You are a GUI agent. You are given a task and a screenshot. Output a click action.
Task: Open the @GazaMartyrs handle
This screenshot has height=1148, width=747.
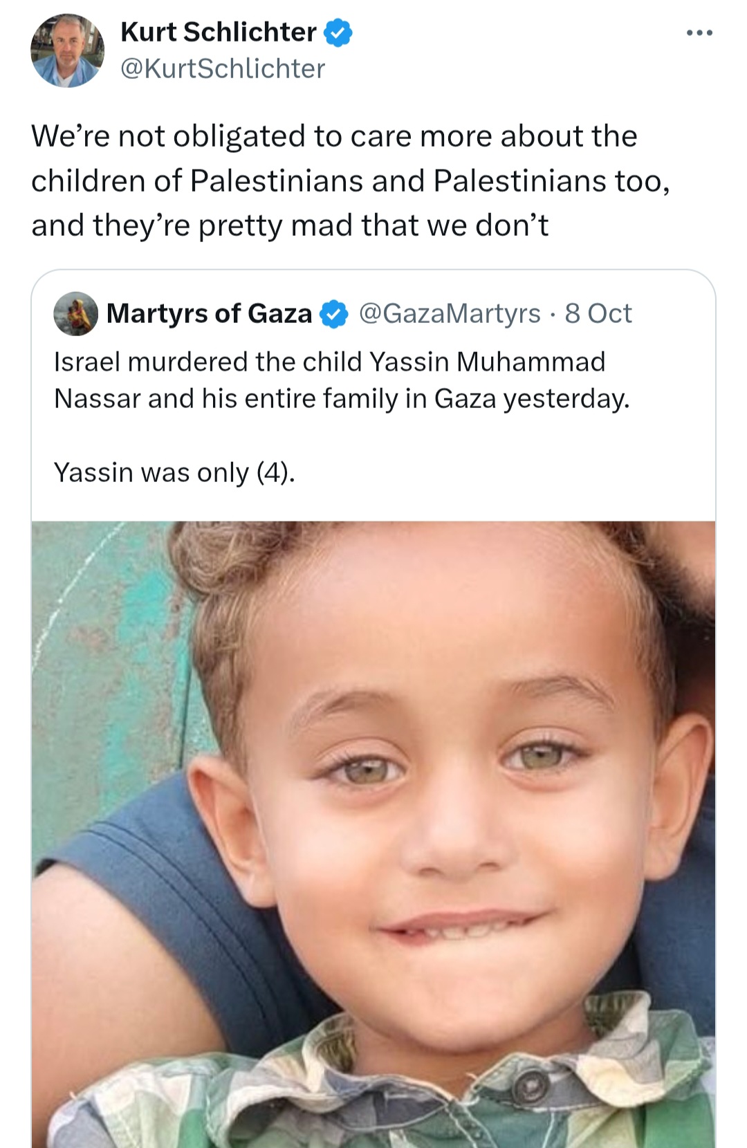coord(450,313)
